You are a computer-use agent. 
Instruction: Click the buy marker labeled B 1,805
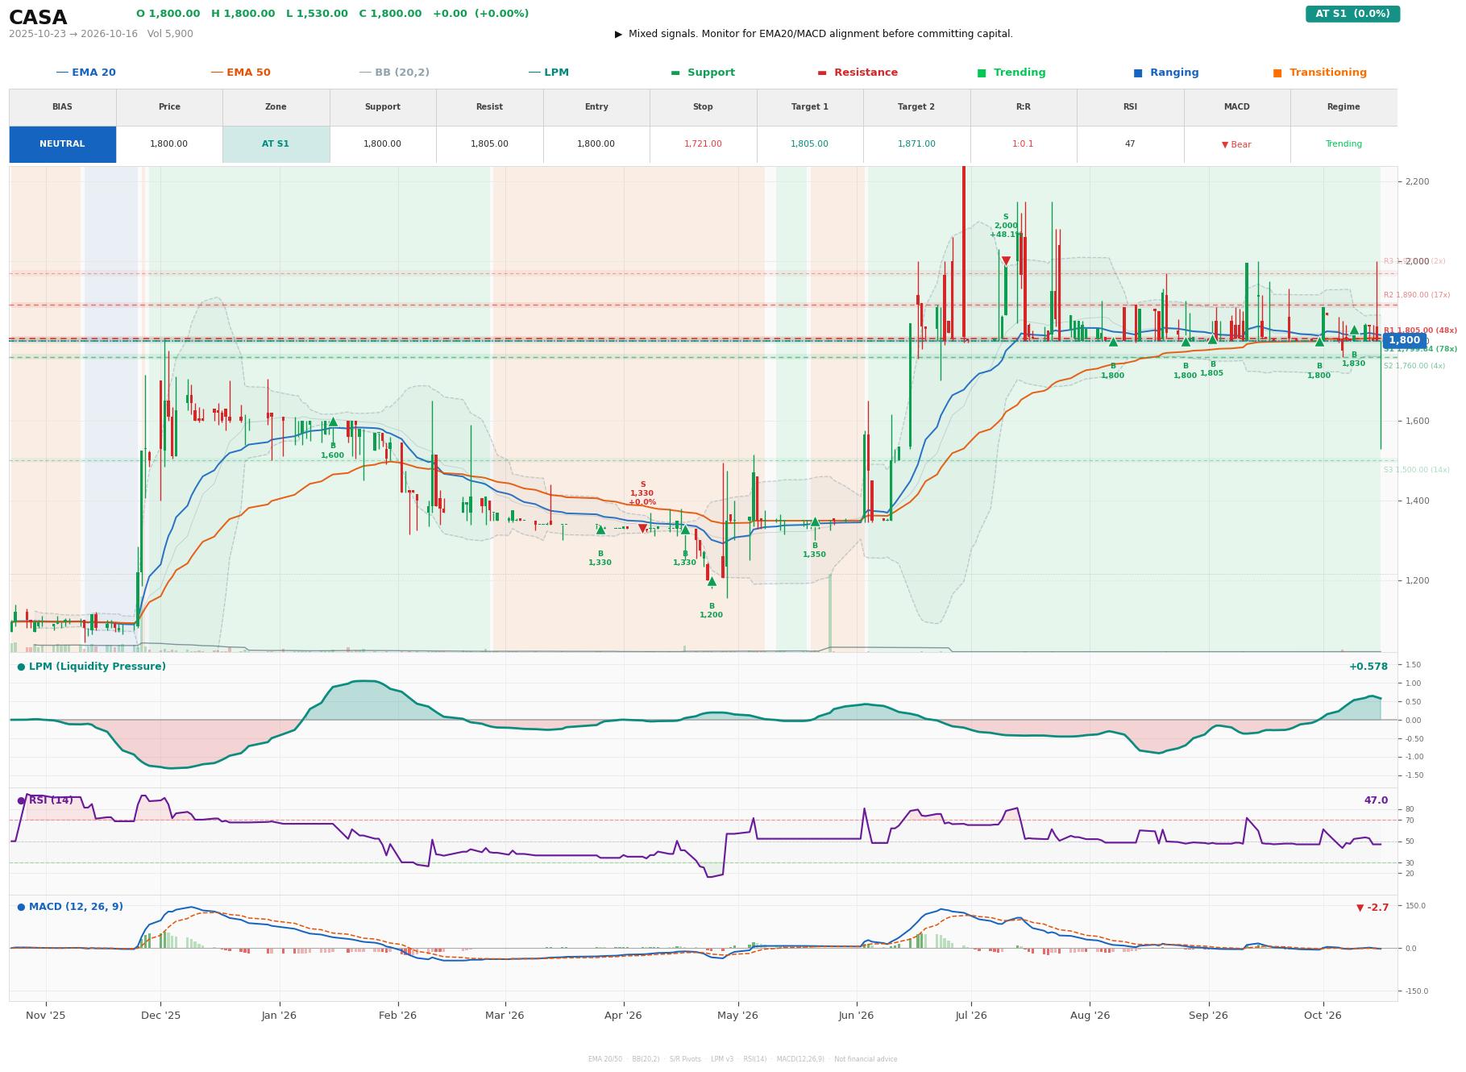1212,339
